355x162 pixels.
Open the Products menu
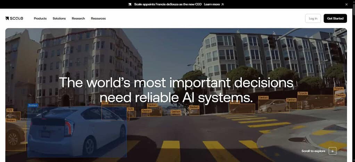point(40,18)
